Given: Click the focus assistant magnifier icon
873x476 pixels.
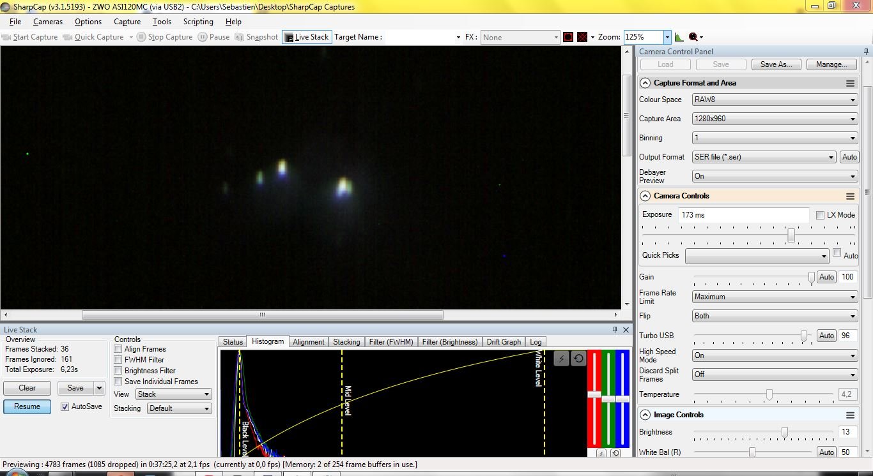Looking at the screenshot, I should pos(693,37).
